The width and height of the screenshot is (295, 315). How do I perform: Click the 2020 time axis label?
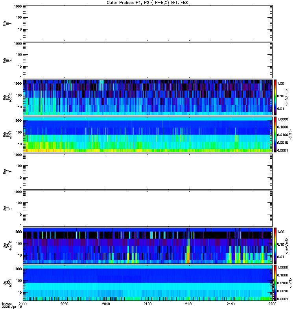point(64,304)
